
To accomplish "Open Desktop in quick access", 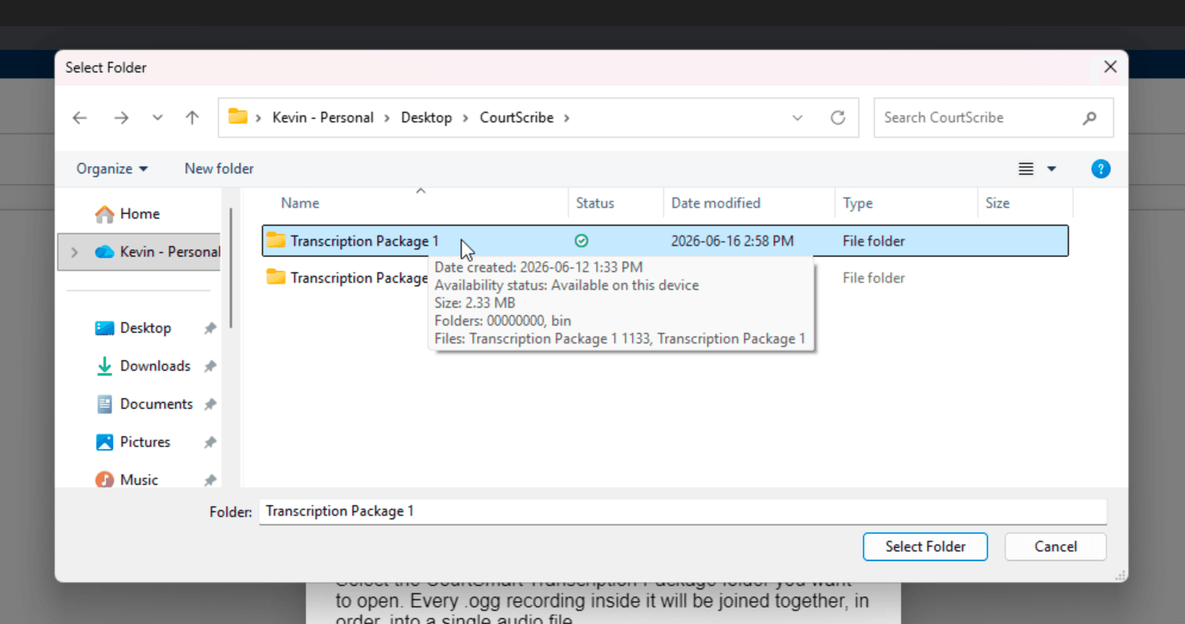I will tap(146, 328).
